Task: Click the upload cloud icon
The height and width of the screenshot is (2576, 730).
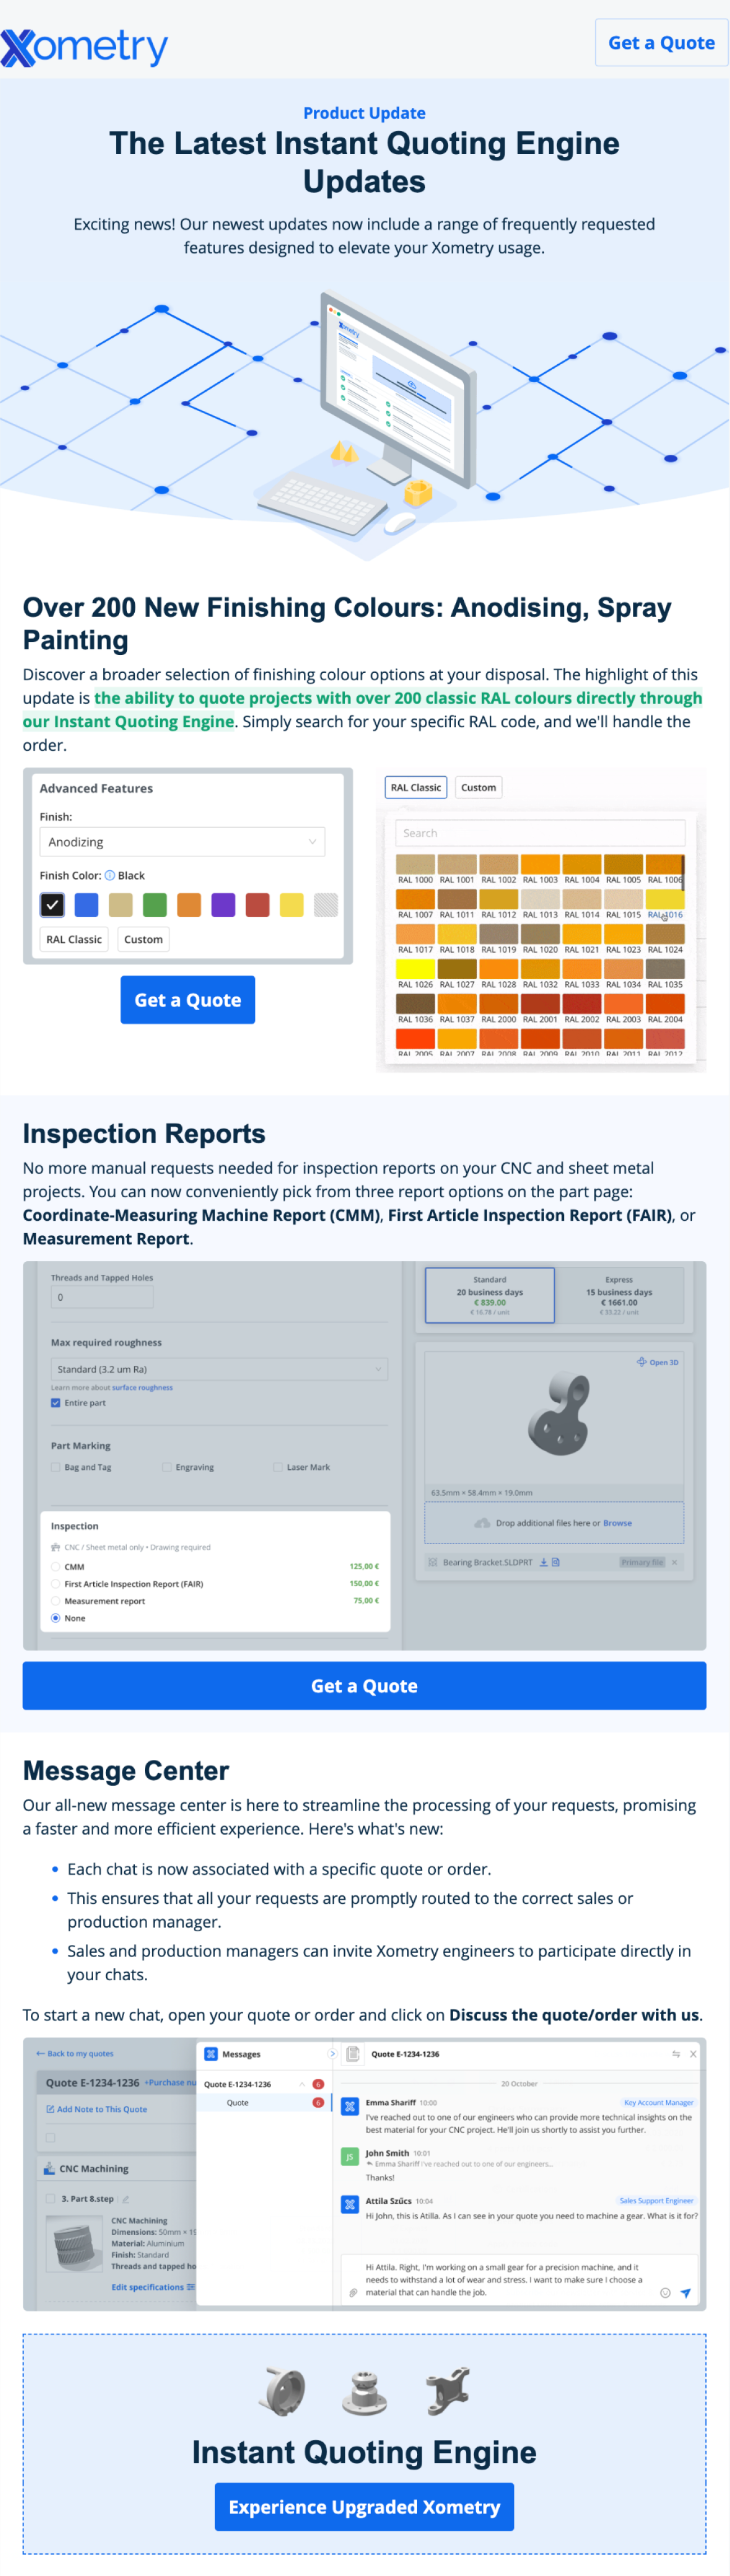Action: pyautogui.click(x=481, y=1523)
